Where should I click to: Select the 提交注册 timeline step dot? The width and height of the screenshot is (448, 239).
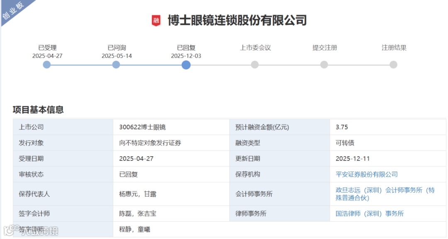[324, 65]
